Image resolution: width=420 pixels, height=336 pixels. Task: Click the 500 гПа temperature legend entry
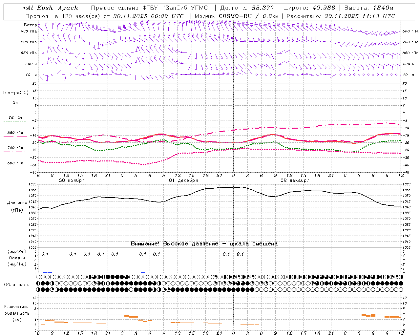coord(15,163)
